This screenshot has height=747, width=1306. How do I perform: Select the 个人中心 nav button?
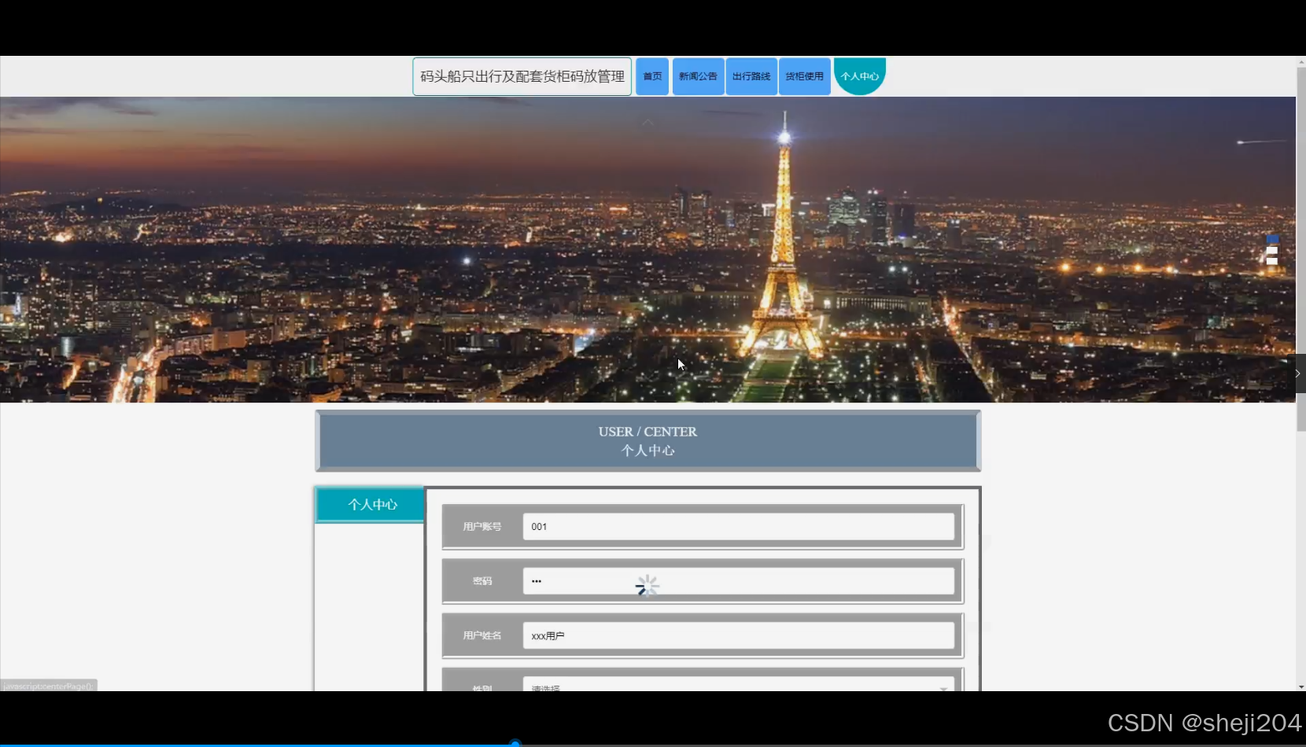[x=859, y=76]
